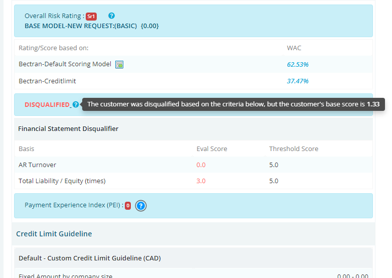The image size is (392, 278).
Task: Select Total Liability / Equity (times) label
Action: 62,181
